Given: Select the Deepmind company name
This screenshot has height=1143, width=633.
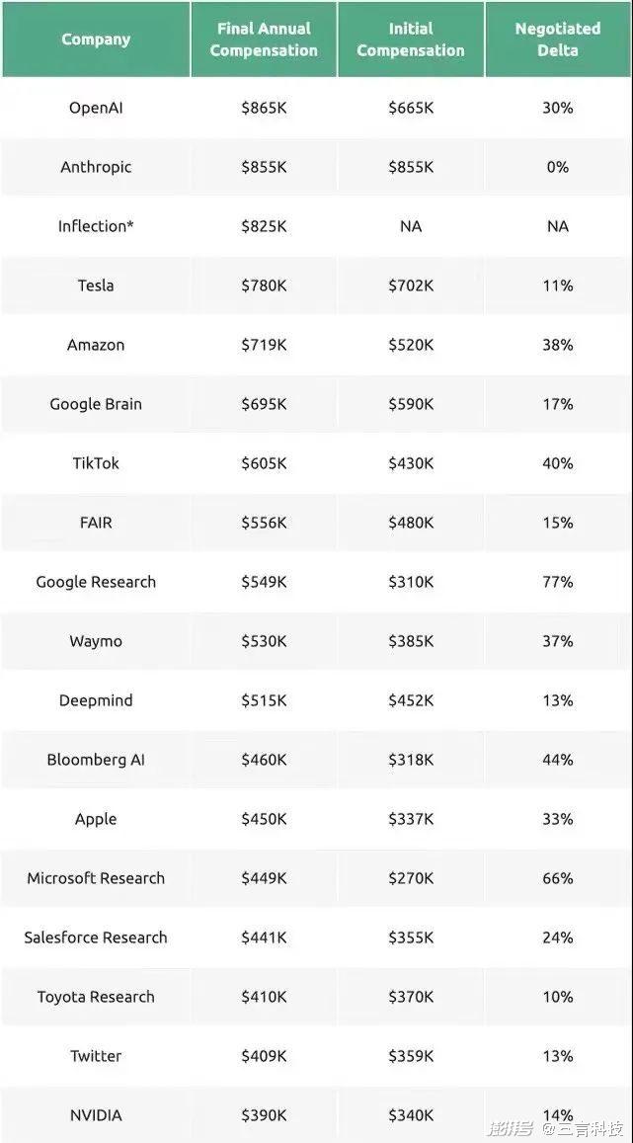Looking at the screenshot, I should click(96, 700).
